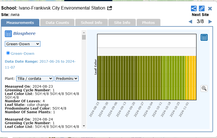This screenshot has width=217, height=138.
Task: Open the Tilia / cordata plant dropdown
Action: [x=35, y=79]
